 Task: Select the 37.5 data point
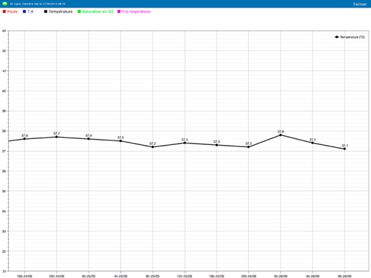[x=121, y=141]
